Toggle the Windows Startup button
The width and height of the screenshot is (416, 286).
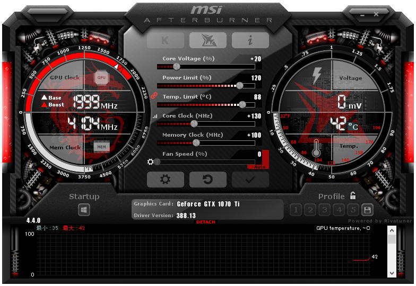[84, 210]
